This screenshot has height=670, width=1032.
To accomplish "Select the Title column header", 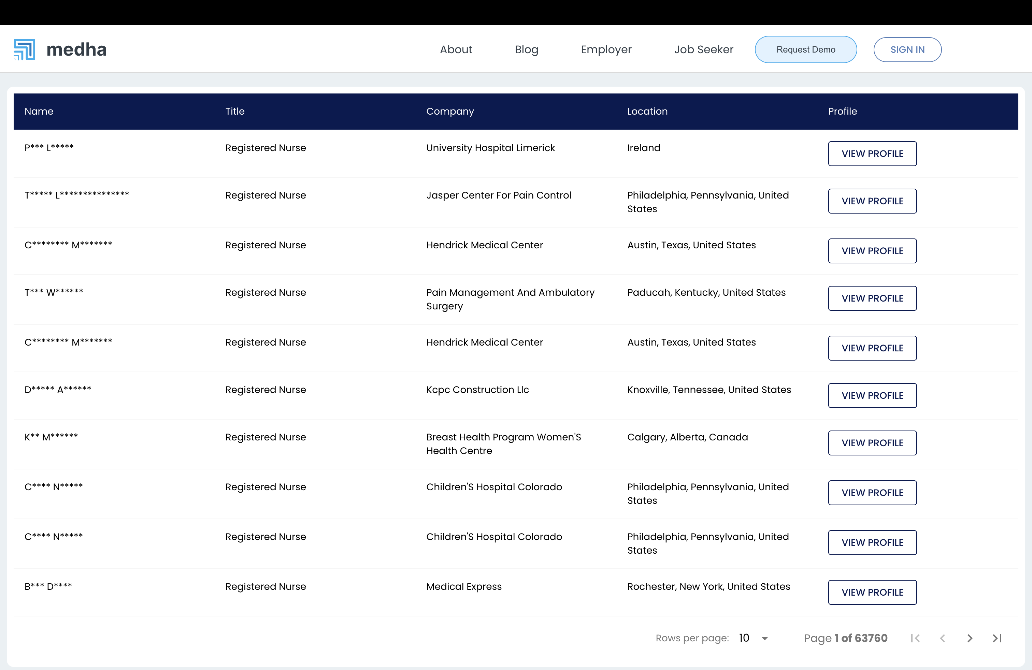I will [x=235, y=111].
